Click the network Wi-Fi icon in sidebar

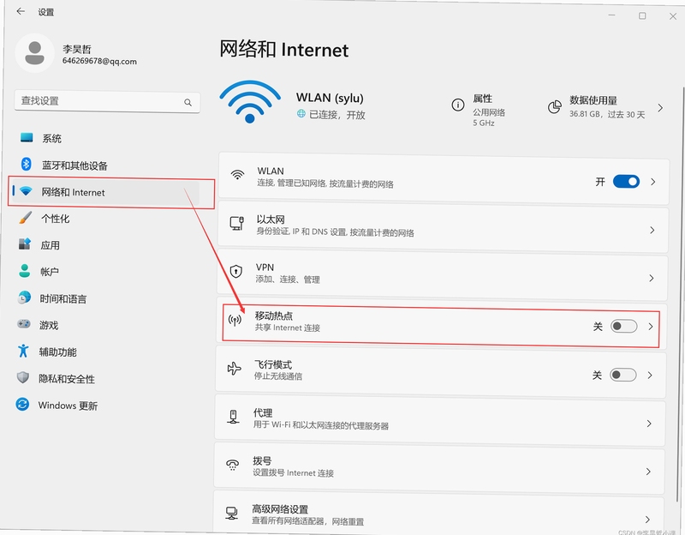pyautogui.click(x=26, y=191)
